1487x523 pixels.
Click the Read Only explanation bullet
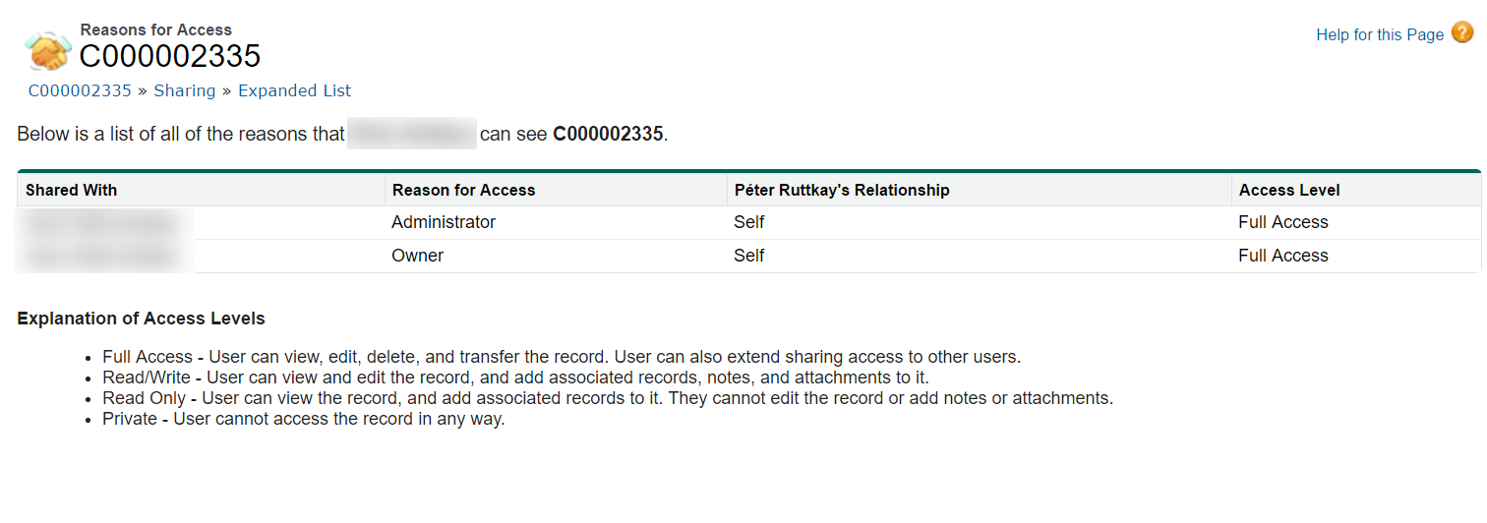(x=607, y=399)
